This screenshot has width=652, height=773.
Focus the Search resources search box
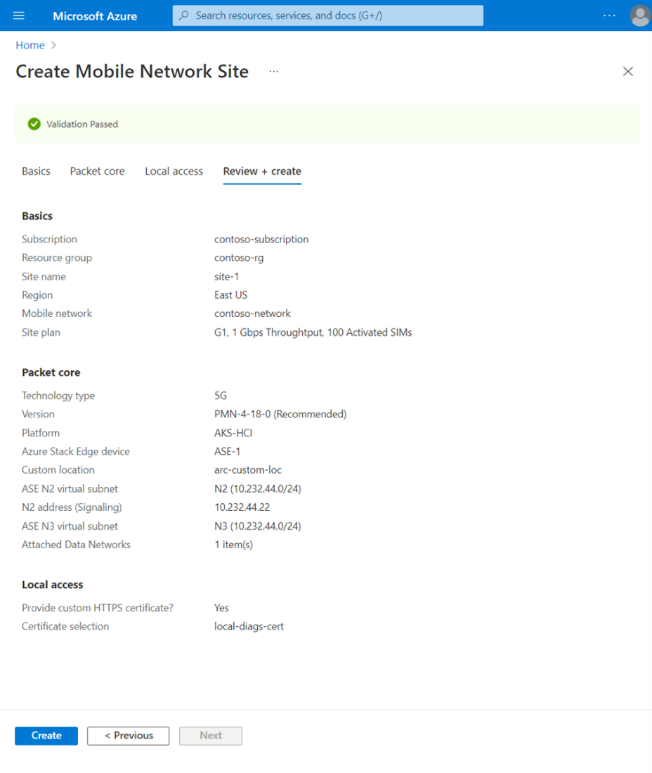pos(327,15)
